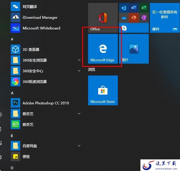Launch the Microsoft Edge tile

coord(103,49)
